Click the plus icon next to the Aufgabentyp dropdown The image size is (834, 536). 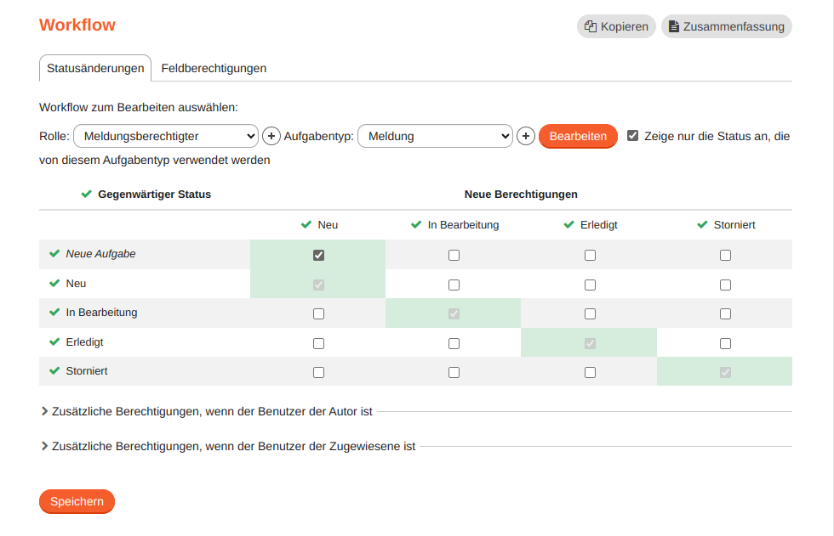click(525, 136)
